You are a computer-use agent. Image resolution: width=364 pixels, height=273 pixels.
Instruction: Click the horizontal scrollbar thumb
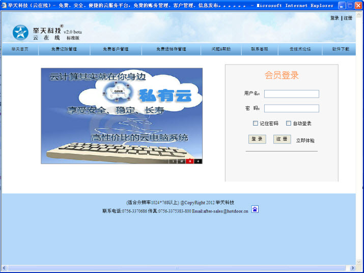click(x=177, y=268)
